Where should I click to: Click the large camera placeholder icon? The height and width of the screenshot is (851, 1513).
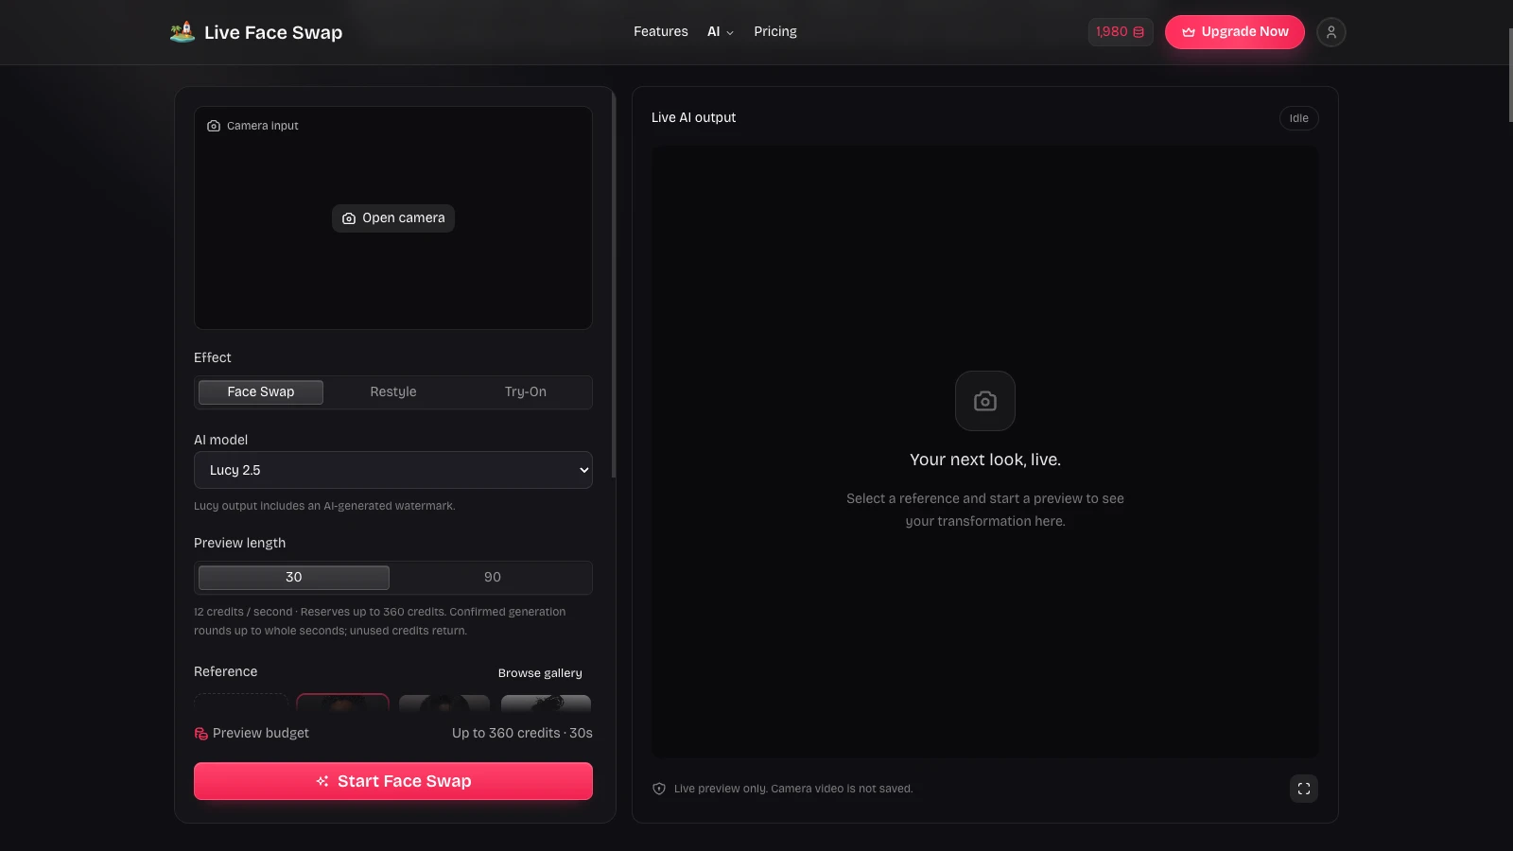click(x=985, y=401)
